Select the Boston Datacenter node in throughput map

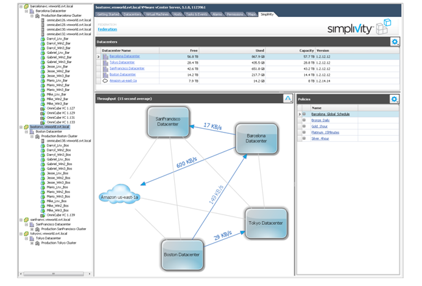click(181, 255)
